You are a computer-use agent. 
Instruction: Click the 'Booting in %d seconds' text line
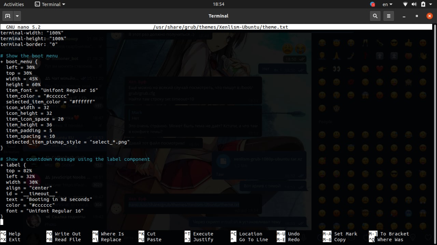pos(49,199)
